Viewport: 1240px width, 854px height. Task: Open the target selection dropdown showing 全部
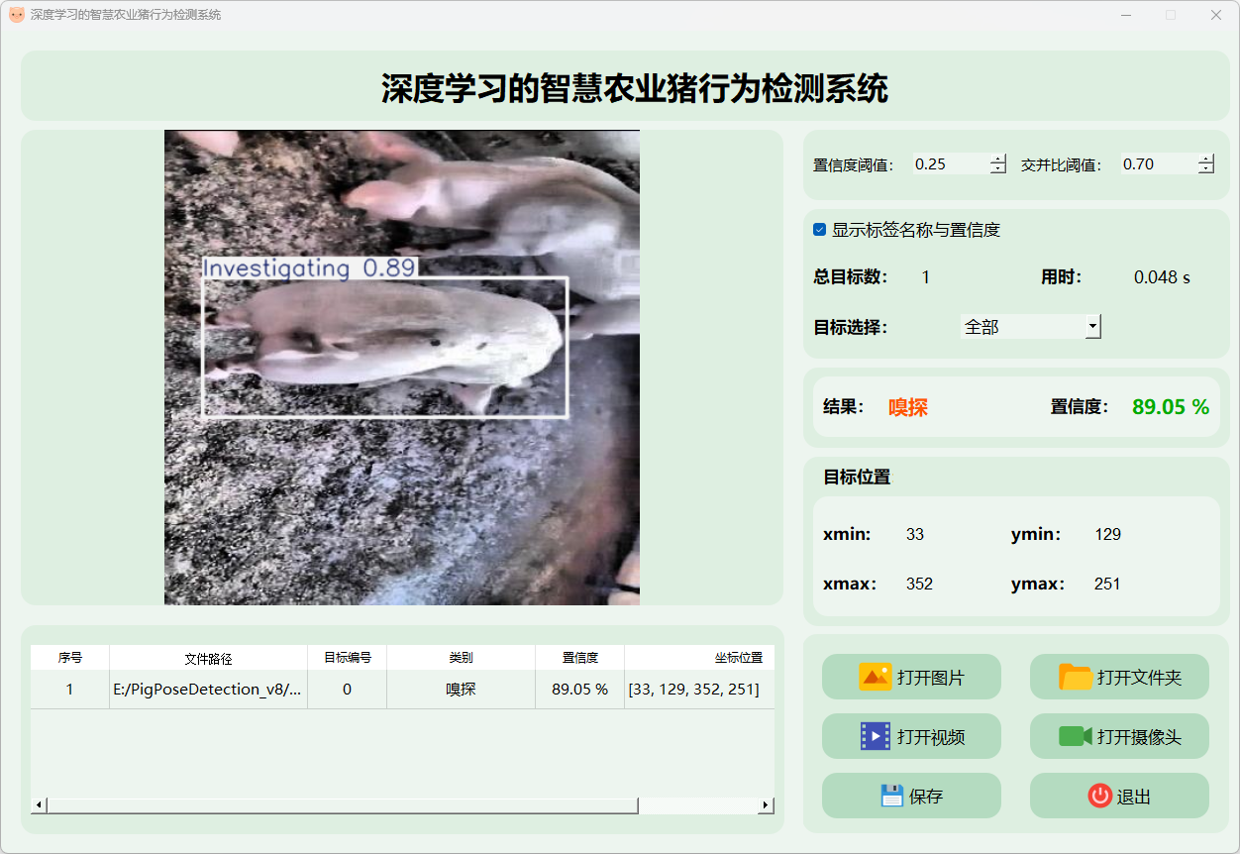coord(1030,327)
